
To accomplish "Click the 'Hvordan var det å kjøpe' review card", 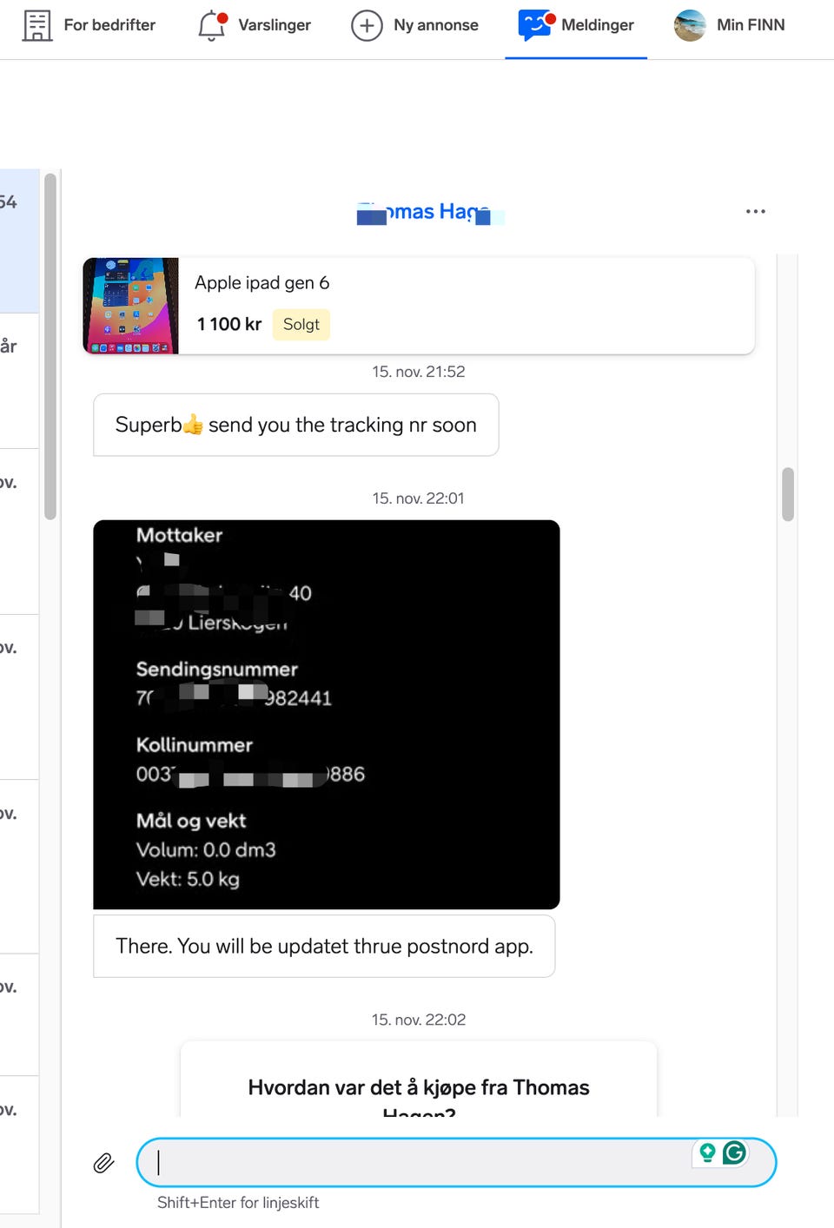I will (419, 1079).
